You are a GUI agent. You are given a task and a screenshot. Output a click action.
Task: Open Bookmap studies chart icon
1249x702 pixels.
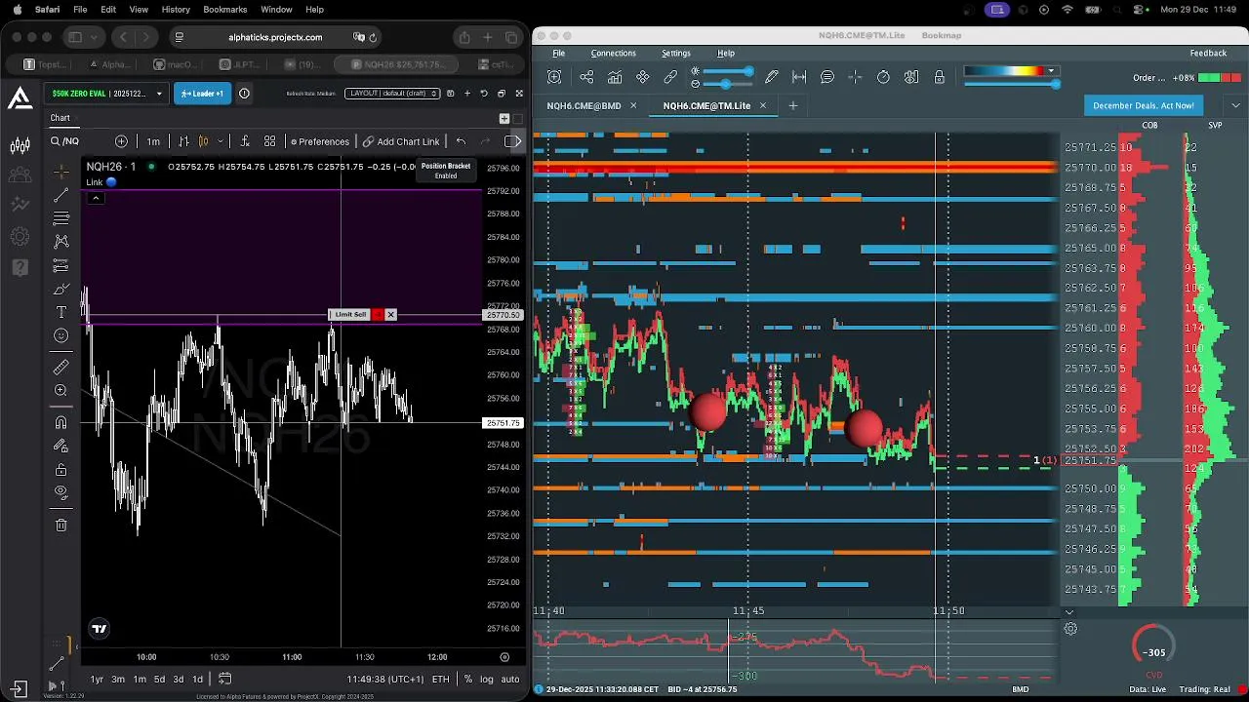[615, 77]
